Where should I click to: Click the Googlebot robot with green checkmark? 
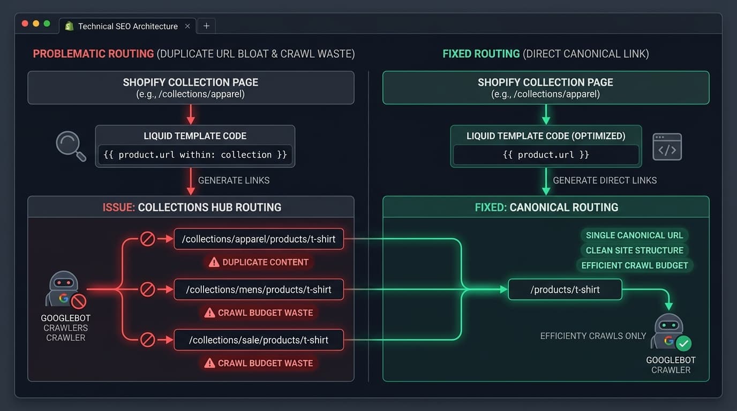pos(670,332)
